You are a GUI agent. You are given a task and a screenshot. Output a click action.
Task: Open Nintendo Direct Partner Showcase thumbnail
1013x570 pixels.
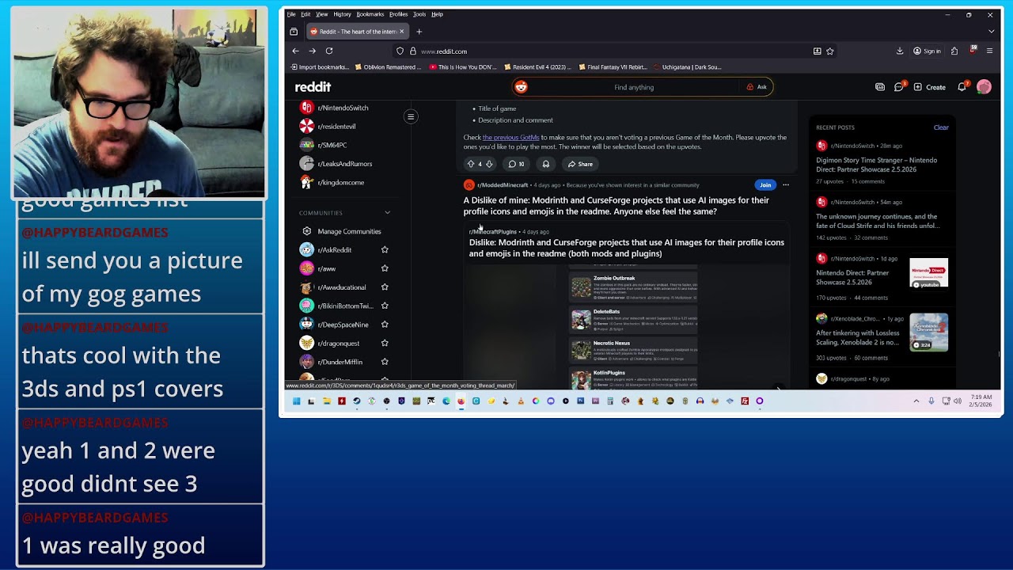click(928, 273)
